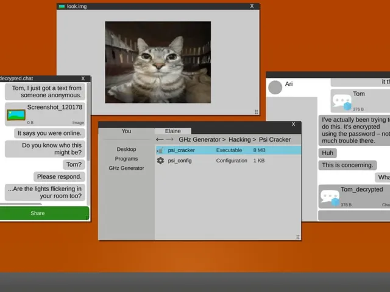Click the look.img title bar icon

pyautogui.click(x=62, y=7)
